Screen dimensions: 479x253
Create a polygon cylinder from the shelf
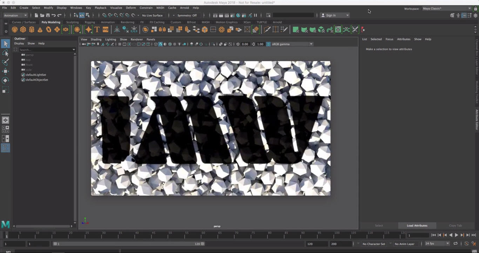32,30
